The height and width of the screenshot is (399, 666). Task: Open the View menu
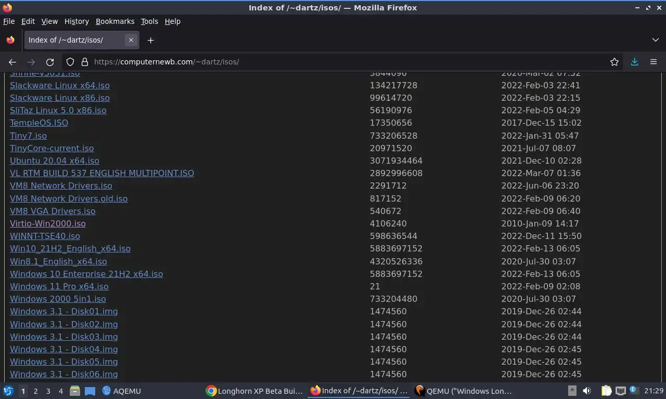(49, 21)
